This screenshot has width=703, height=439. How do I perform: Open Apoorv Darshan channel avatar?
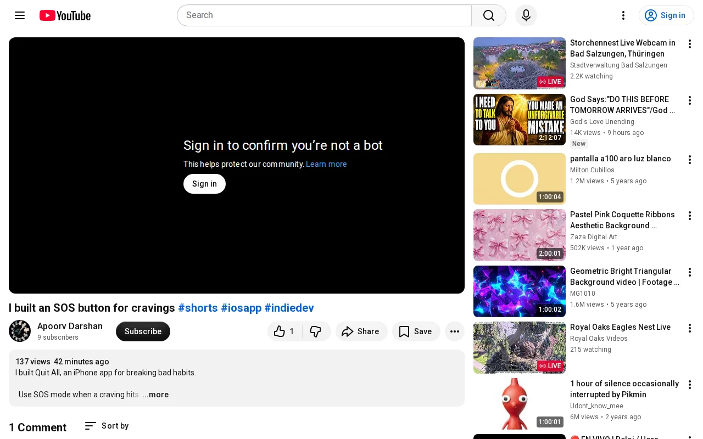tap(20, 331)
